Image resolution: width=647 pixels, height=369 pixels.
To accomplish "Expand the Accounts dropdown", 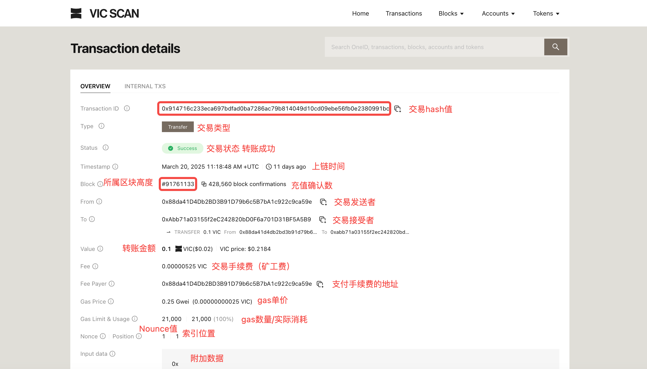I will [498, 13].
